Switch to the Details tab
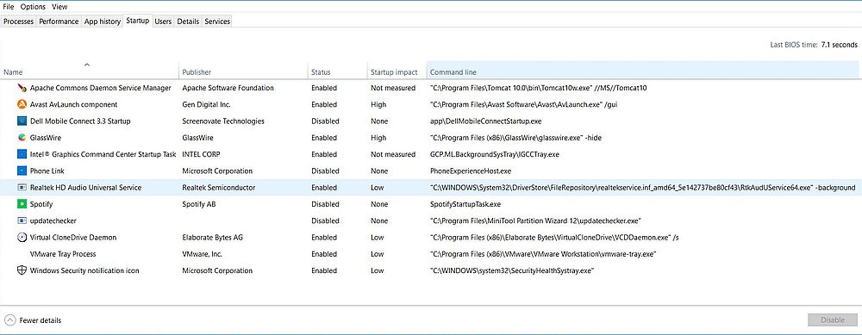862x335 pixels. [188, 22]
